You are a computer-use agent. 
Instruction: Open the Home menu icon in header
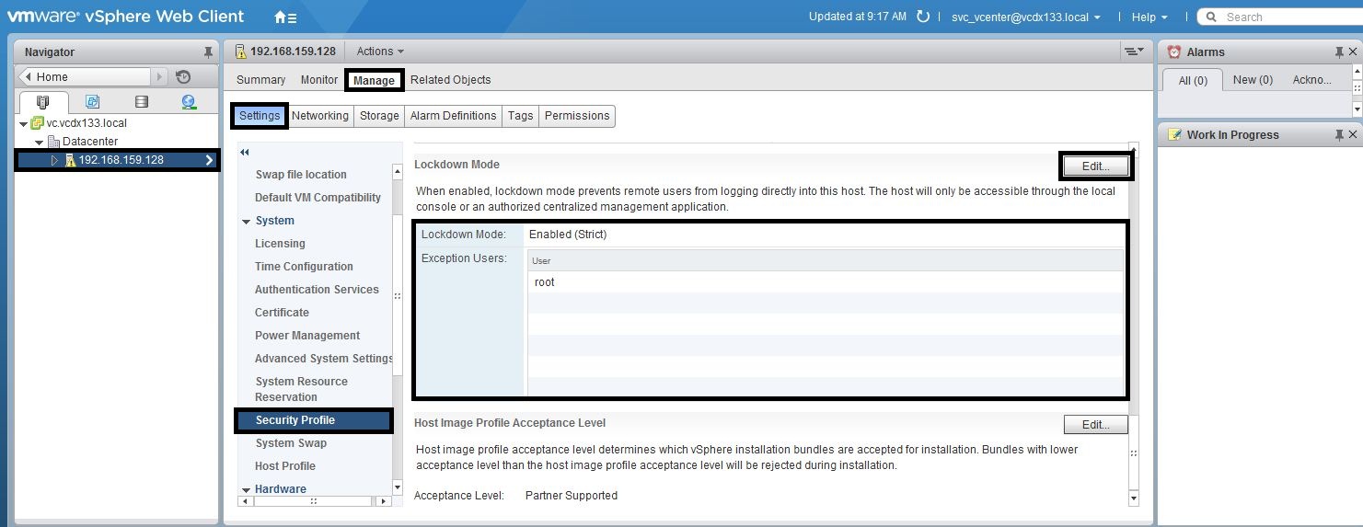[285, 17]
